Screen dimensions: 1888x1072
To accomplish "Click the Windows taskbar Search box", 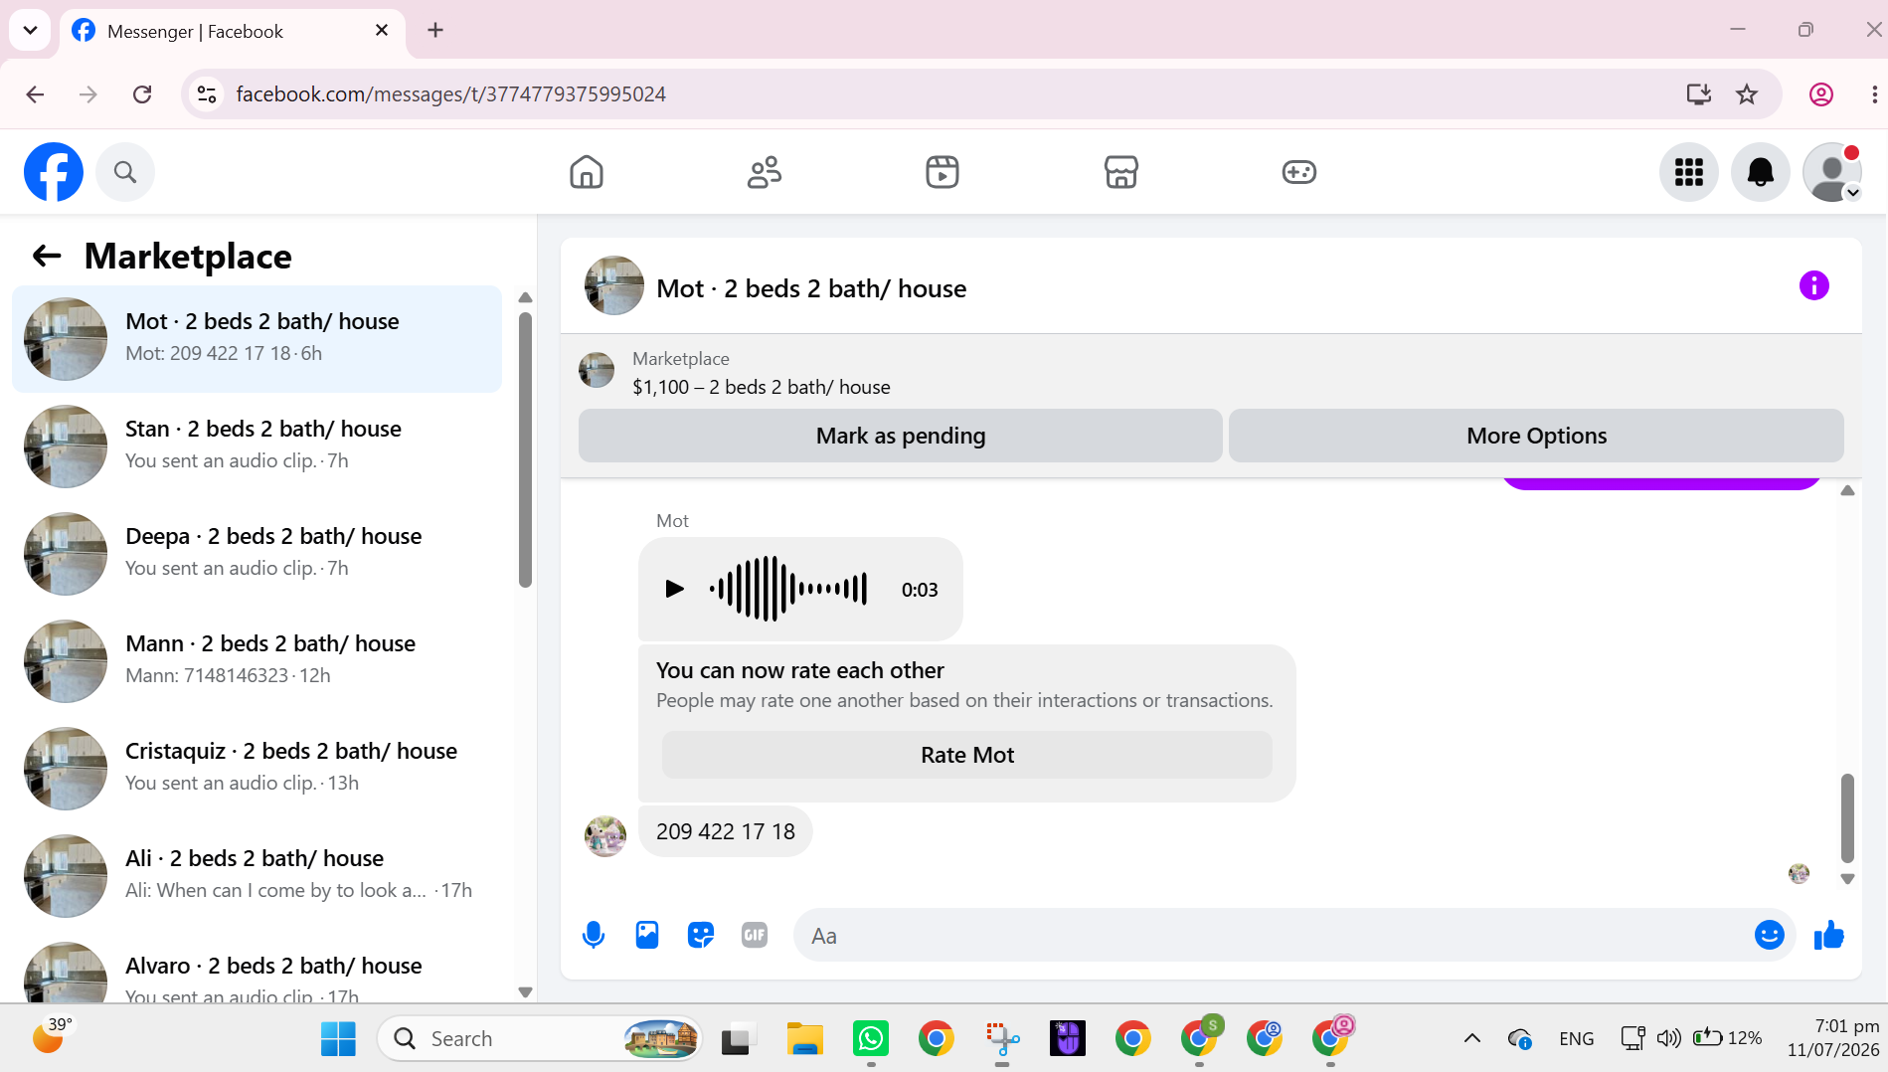I will 540,1039.
